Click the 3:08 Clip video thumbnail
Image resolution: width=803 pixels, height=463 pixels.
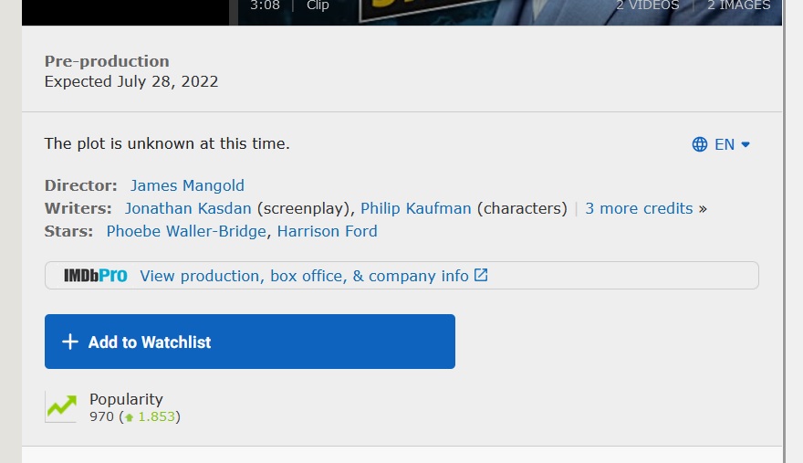pos(289,6)
